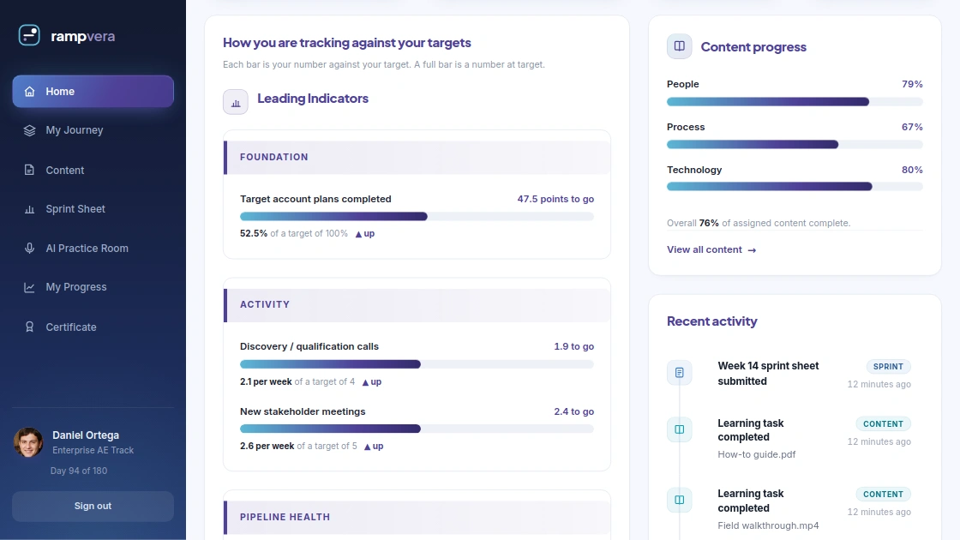Click the Leading Indicators chart icon
This screenshot has width=960, height=540.
click(x=236, y=102)
